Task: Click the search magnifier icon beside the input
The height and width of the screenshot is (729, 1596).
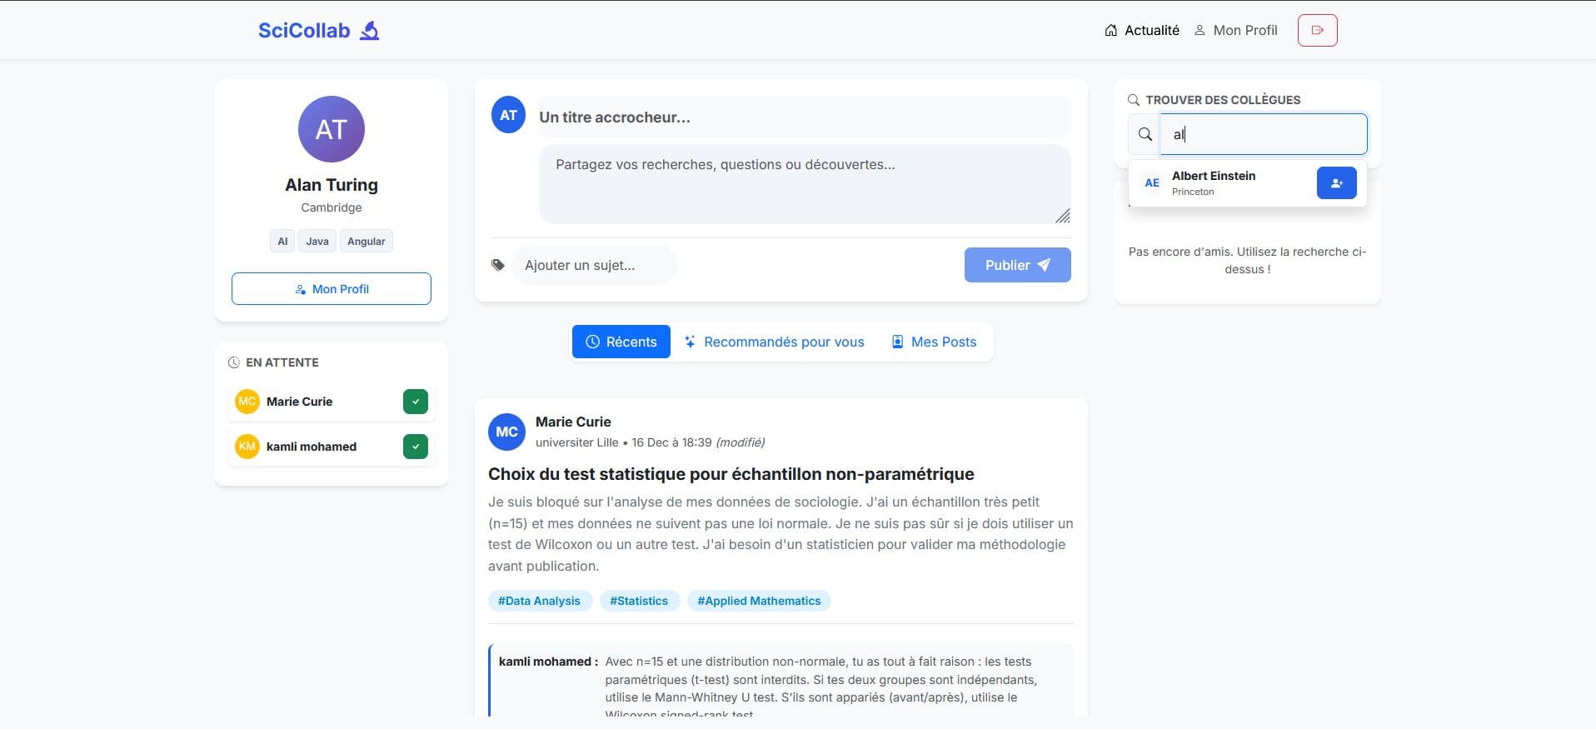Action: (x=1145, y=134)
